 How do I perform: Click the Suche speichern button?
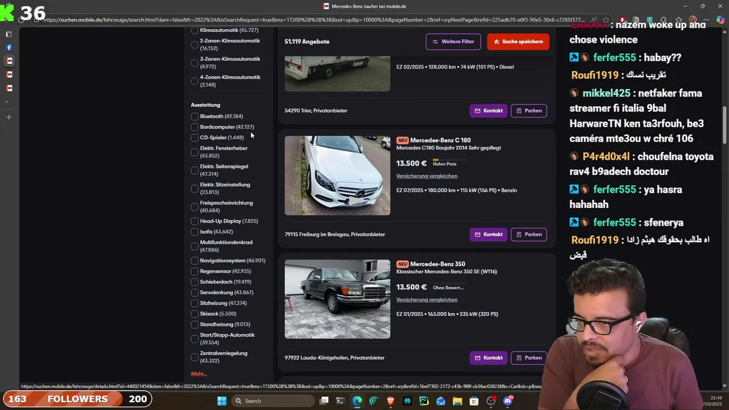coord(518,42)
